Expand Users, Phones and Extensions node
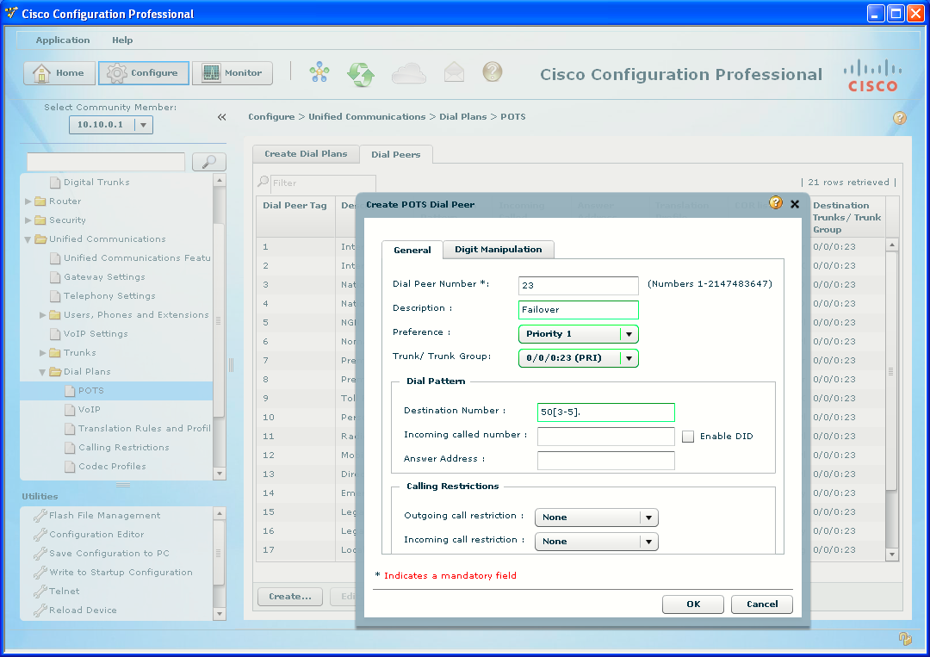The image size is (930, 657). pos(43,315)
